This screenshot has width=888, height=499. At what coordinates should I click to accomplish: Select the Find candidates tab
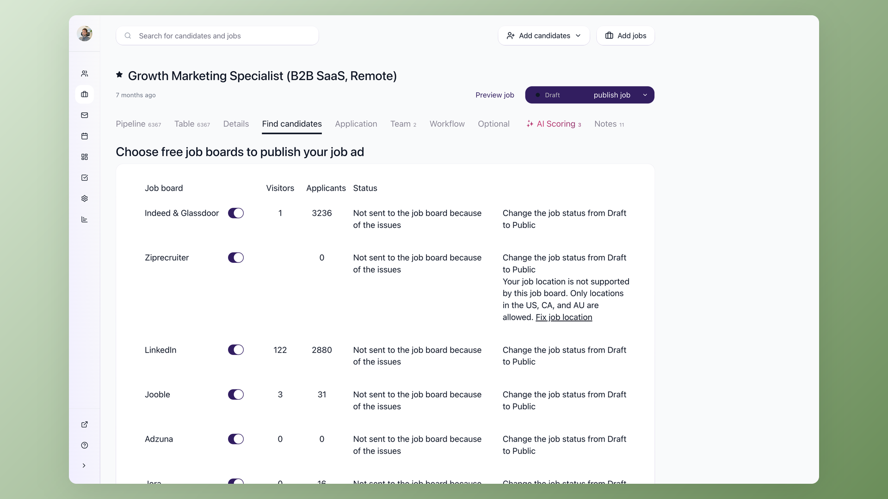[292, 124]
